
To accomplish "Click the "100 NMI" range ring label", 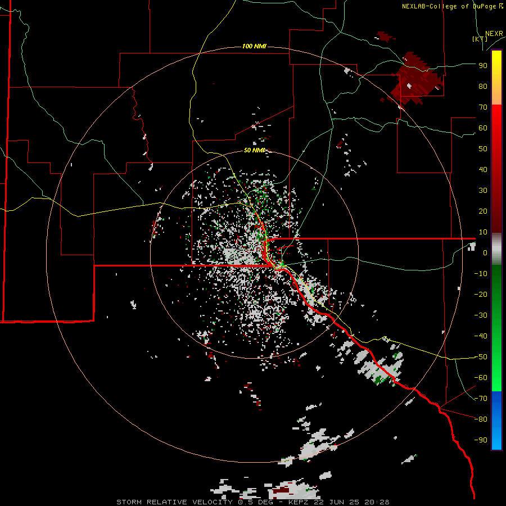I will point(254,47).
